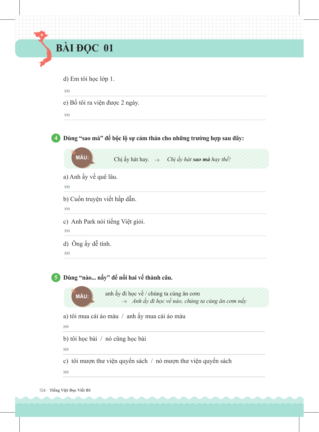
Task: Click the "BÀI ĐỌC 01" heading
Action: point(84,48)
